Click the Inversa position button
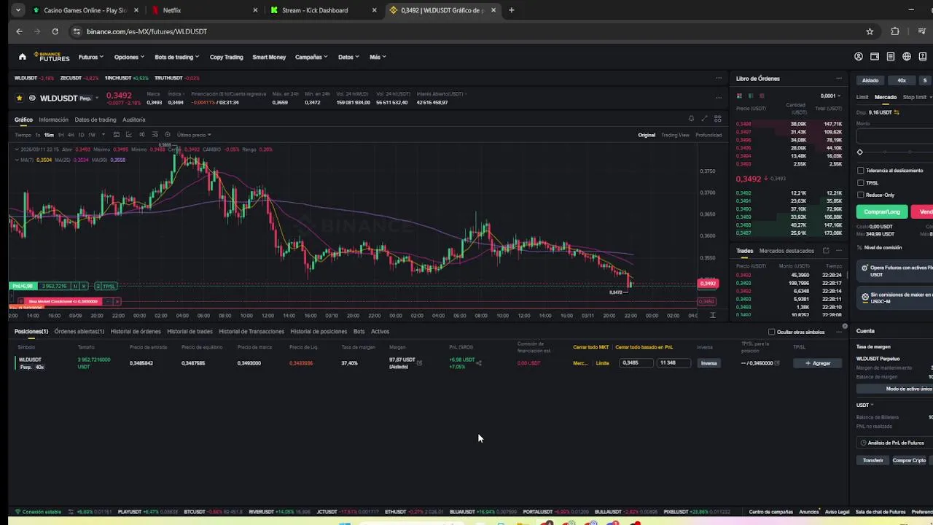Image resolution: width=933 pixels, height=525 pixels. 708,363
